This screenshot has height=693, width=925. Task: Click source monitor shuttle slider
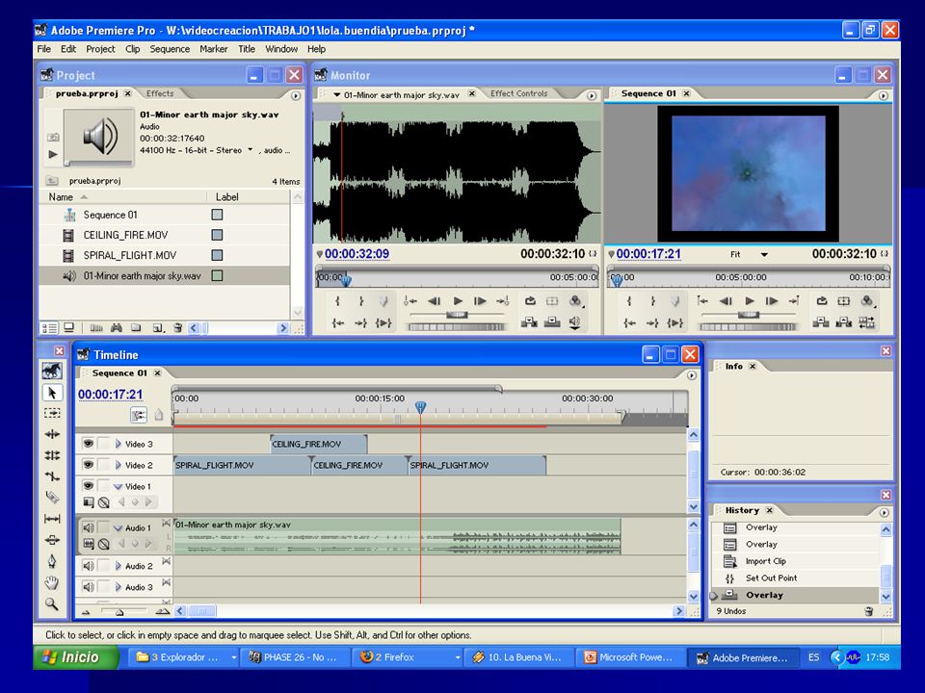click(x=457, y=315)
